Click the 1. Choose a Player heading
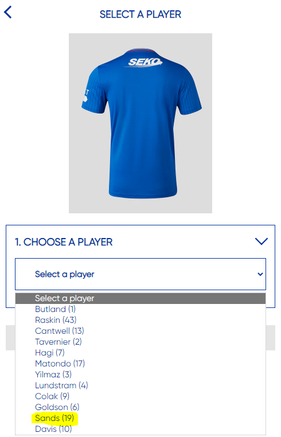Image resolution: width=281 pixels, height=437 pixels. tap(64, 242)
